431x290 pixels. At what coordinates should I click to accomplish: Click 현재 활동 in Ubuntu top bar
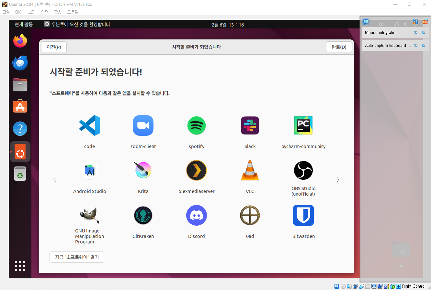[x=24, y=24]
